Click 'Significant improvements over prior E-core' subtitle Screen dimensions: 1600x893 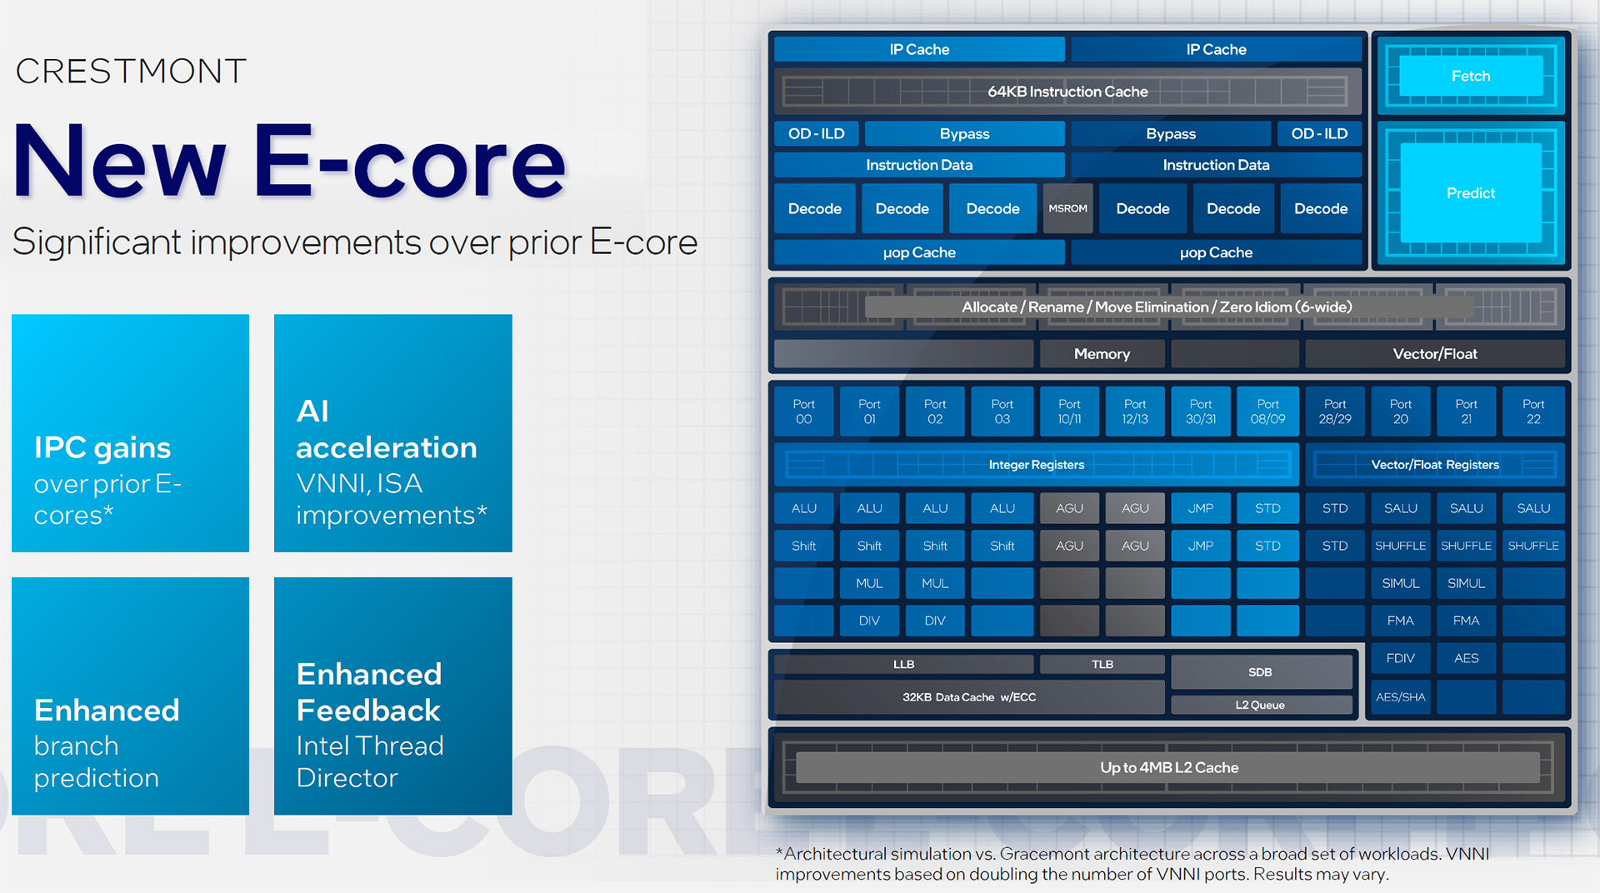[x=355, y=242]
